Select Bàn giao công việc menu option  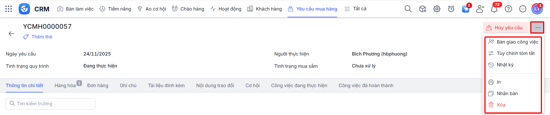coord(517,42)
